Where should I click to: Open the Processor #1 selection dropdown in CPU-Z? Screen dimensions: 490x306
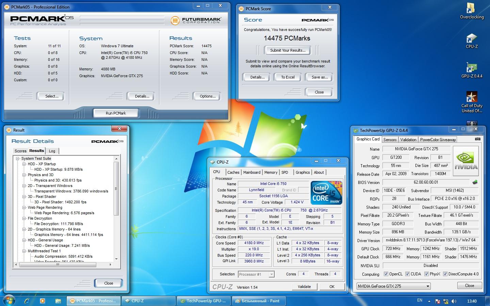pos(256,274)
